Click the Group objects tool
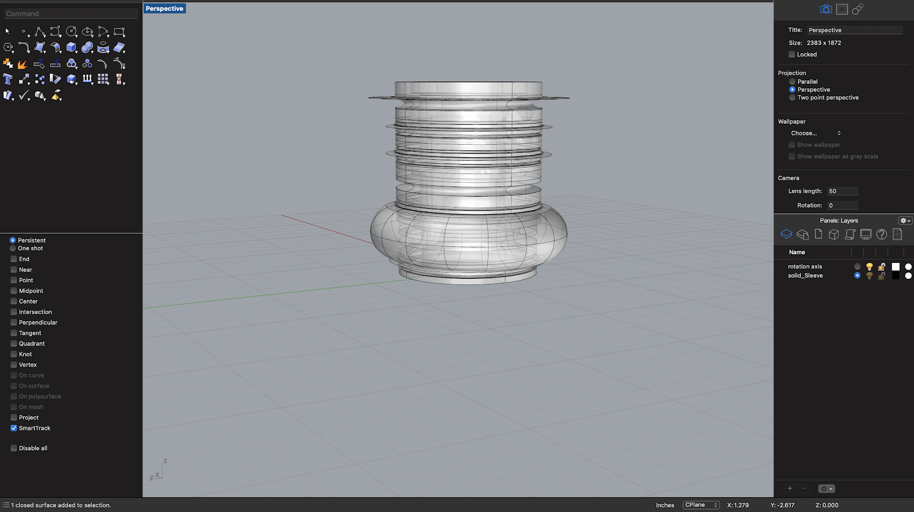Viewport: 914px width, 512px height. pos(71,63)
